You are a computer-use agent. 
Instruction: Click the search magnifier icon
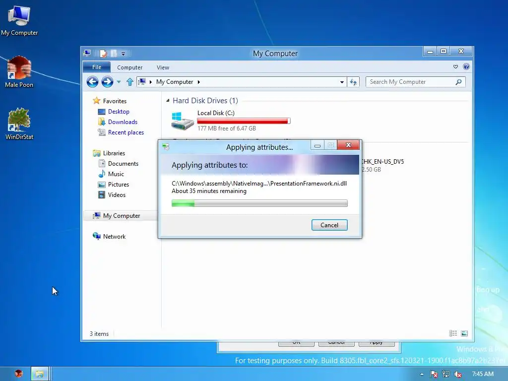coord(458,82)
